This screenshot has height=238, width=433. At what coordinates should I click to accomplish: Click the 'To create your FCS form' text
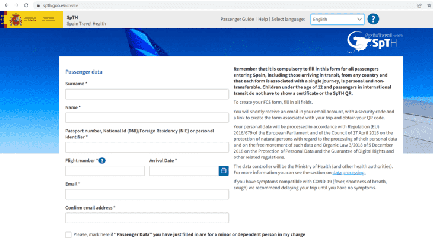[273, 102]
